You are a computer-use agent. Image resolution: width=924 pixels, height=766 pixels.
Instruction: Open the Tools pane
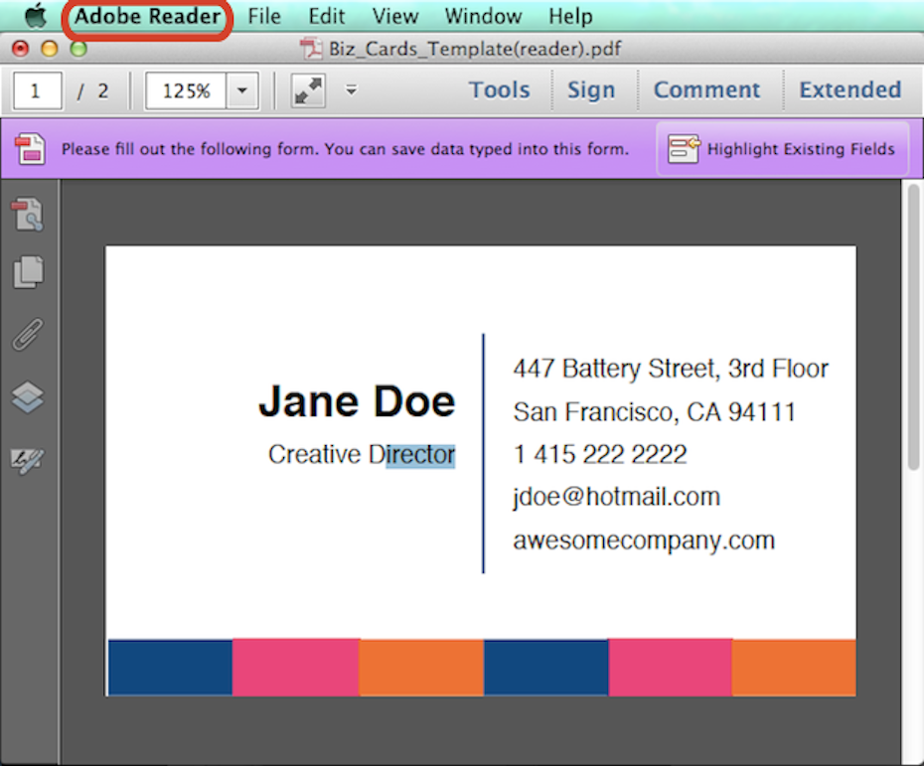[x=499, y=90]
